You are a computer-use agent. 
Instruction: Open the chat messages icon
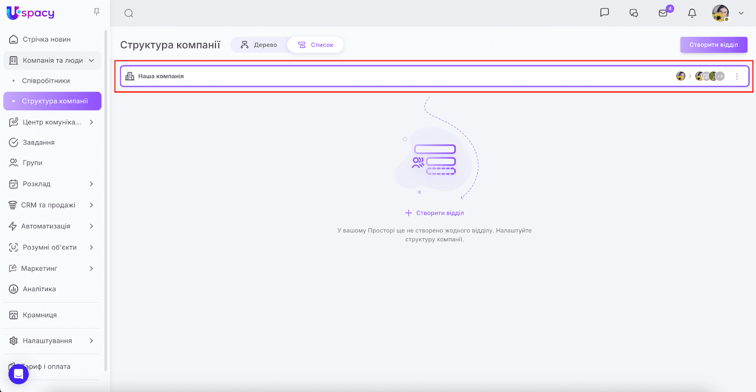(604, 13)
